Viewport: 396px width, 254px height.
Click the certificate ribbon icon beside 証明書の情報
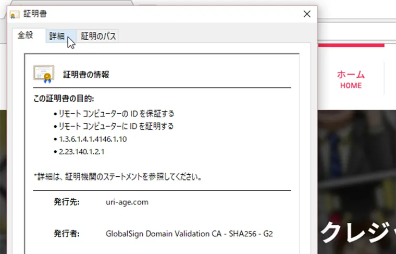coord(44,74)
